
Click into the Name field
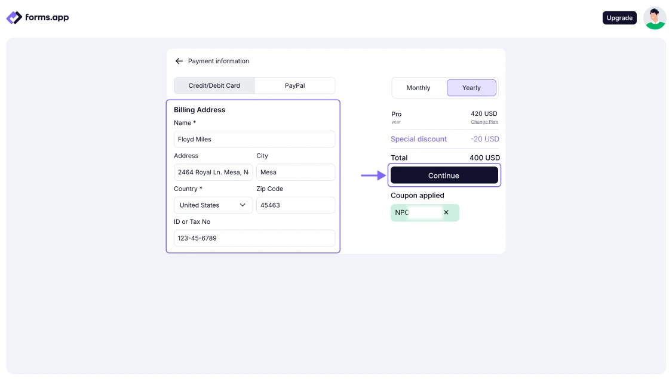pyautogui.click(x=254, y=139)
